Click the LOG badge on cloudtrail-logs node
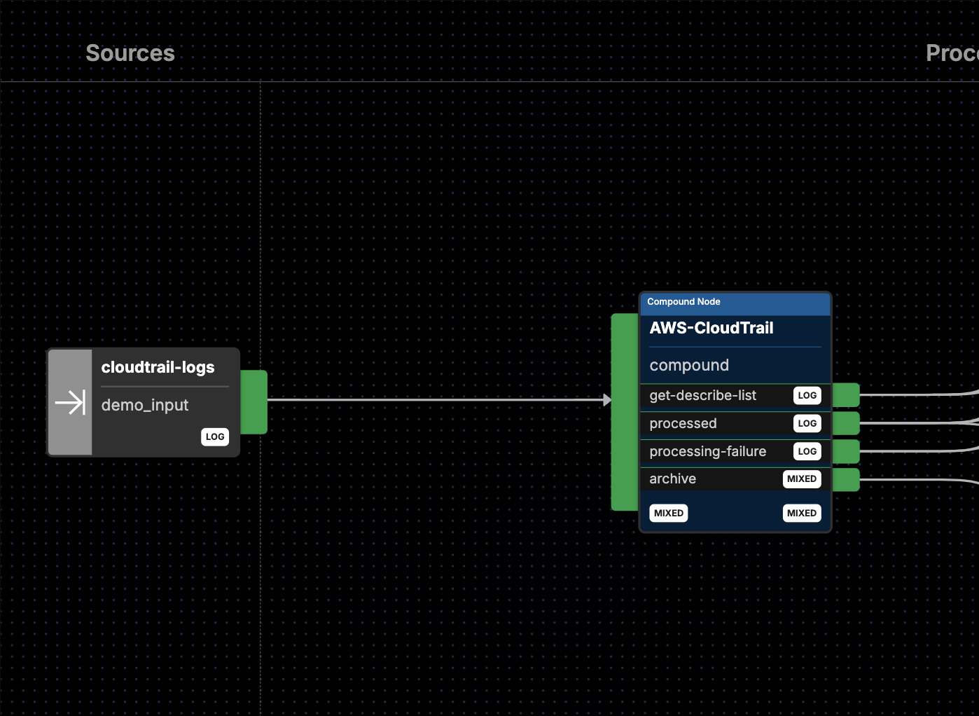 coord(215,436)
